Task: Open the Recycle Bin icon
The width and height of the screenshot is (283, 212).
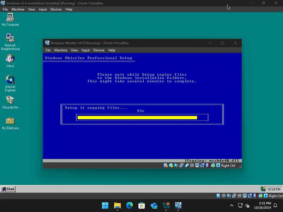Action: (x=10, y=102)
